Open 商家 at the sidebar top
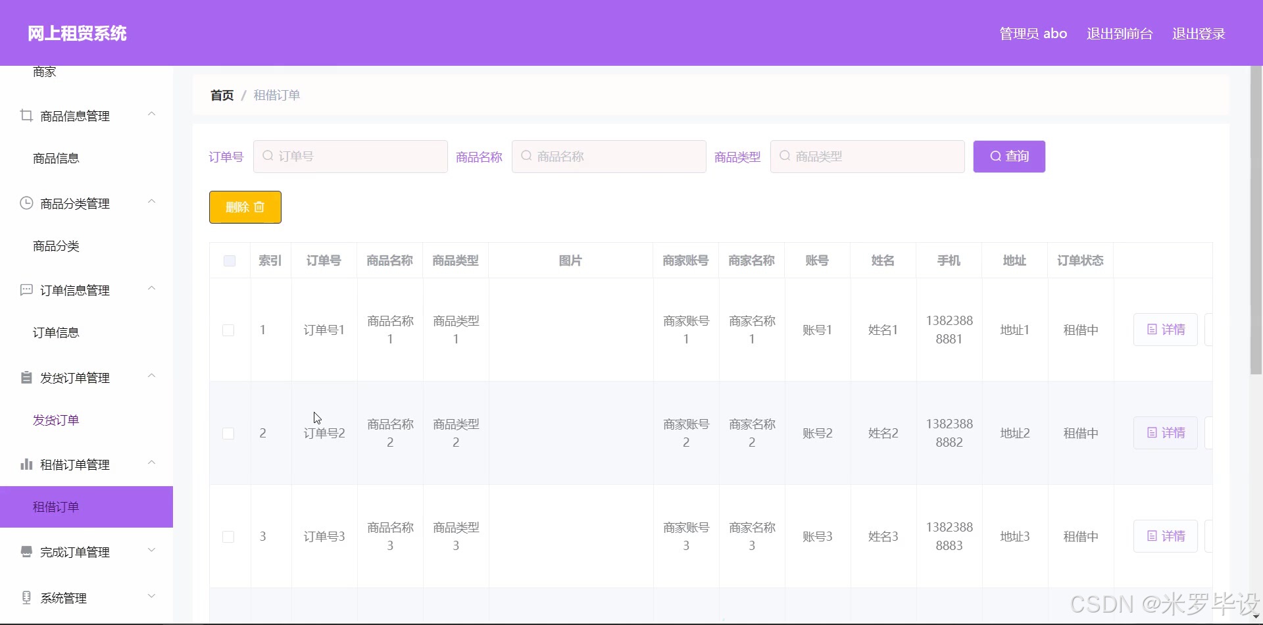Image resolution: width=1263 pixels, height=625 pixels. [45, 72]
